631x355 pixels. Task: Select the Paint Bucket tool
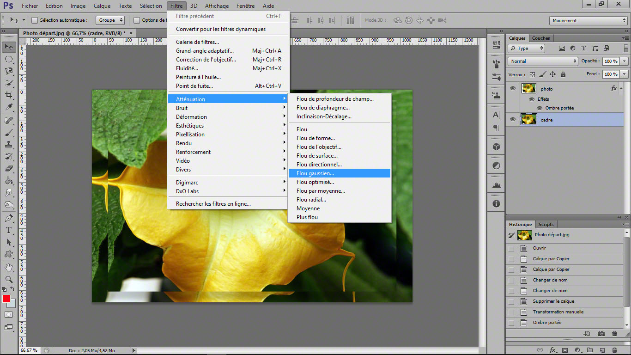pos(9,181)
